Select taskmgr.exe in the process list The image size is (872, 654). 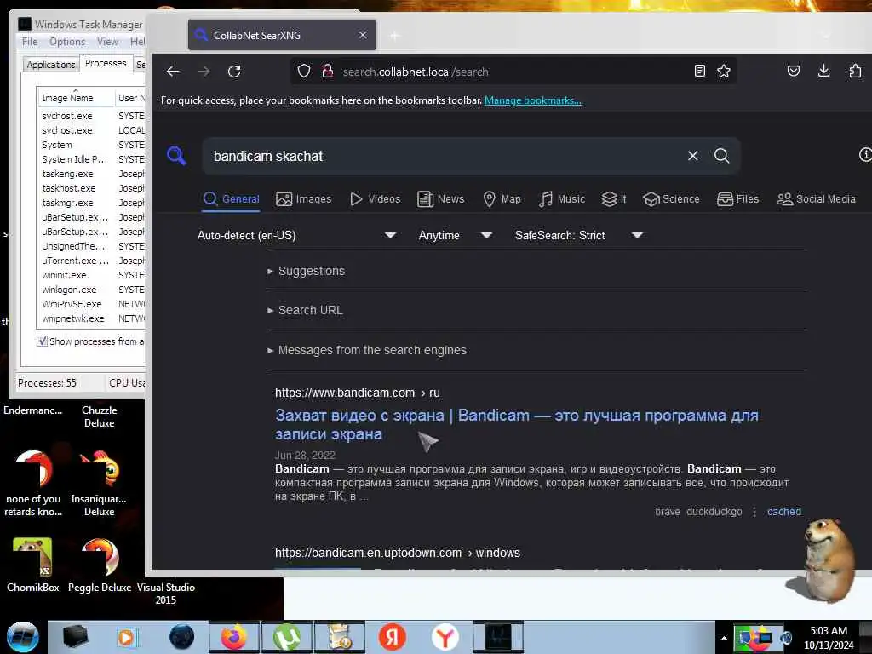pyautogui.click(x=67, y=203)
